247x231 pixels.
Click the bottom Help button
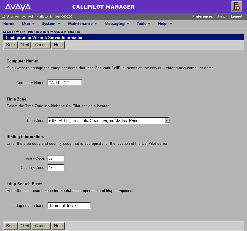(58, 226)
